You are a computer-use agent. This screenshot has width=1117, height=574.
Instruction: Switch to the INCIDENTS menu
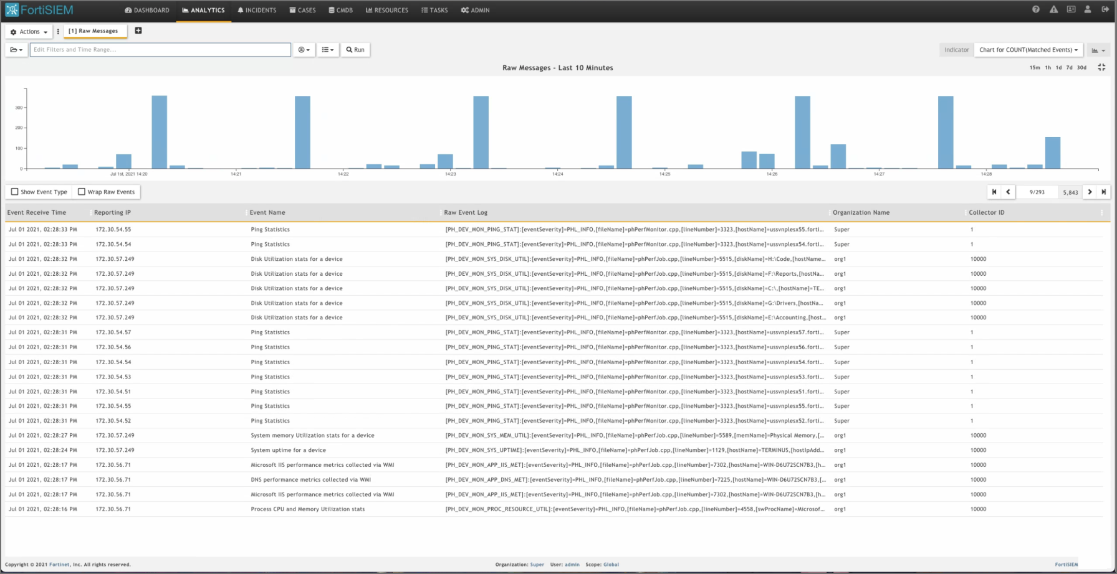click(257, 10)
